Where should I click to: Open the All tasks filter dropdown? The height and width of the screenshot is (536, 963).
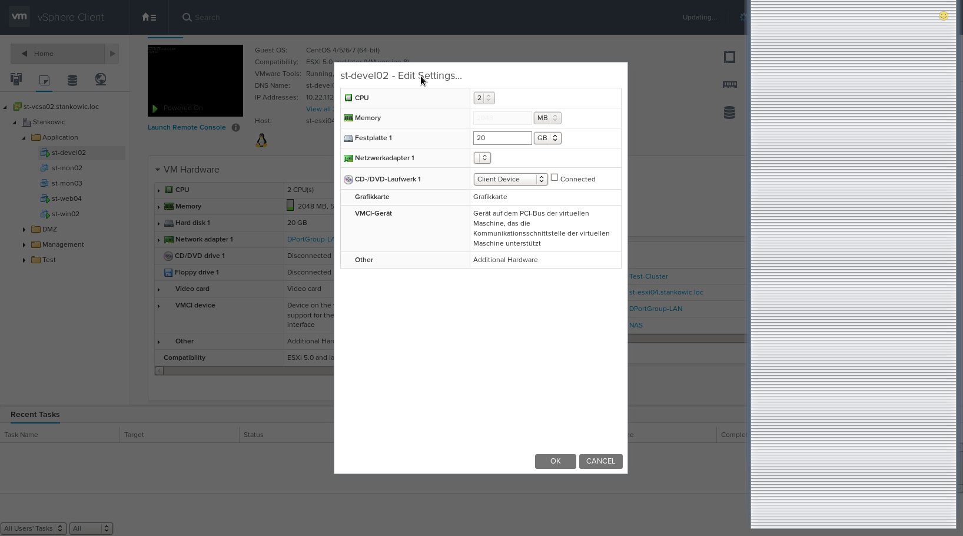point(91,528)
